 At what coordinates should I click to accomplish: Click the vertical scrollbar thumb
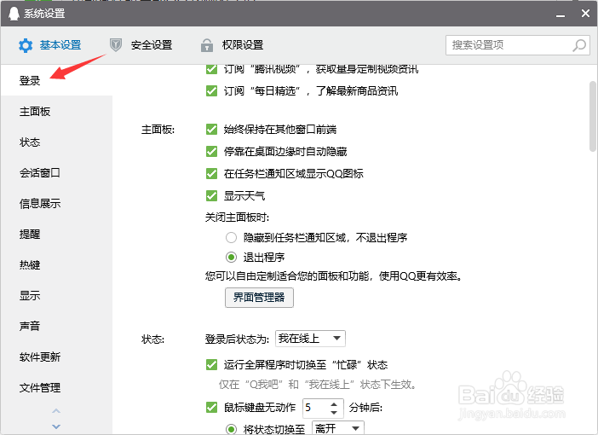[x=593, y=117]
